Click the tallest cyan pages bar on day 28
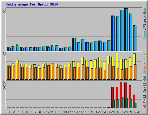 click(x=127, y=30)
